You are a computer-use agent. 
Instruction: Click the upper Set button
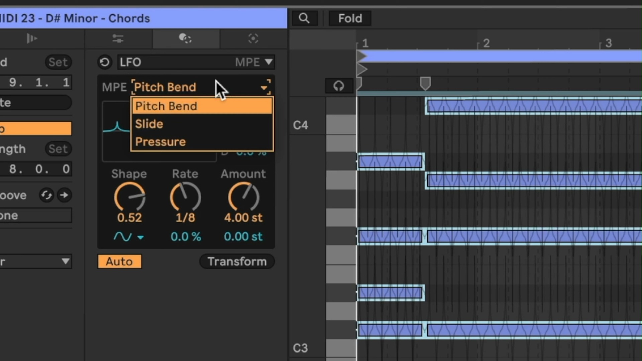58,62
